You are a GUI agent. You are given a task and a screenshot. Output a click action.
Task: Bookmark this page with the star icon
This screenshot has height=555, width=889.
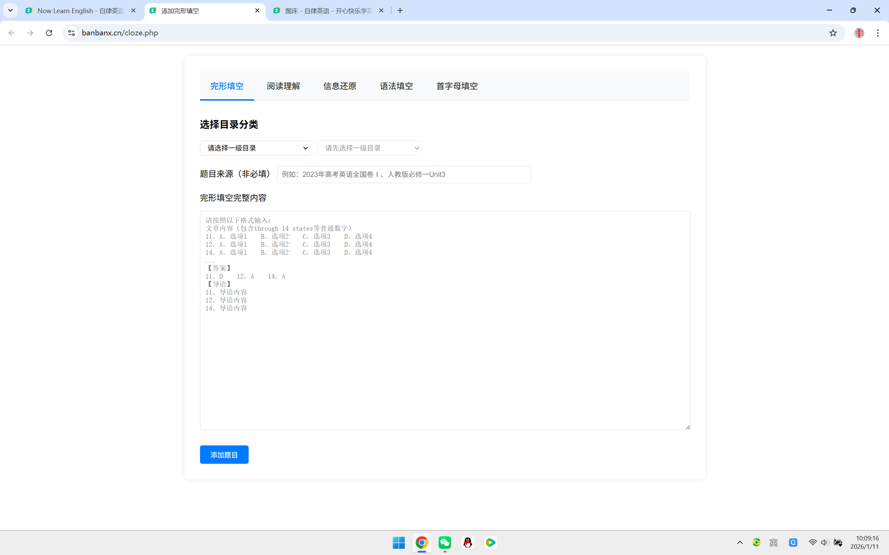click(x=833, y=33)
